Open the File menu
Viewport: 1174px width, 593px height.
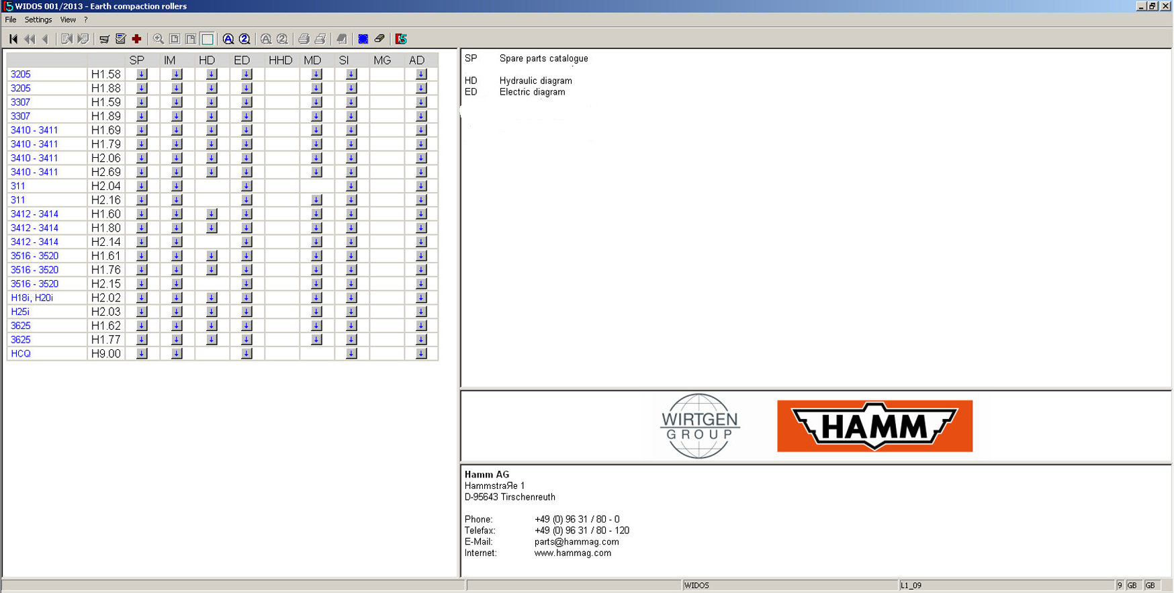pos(11,20)
